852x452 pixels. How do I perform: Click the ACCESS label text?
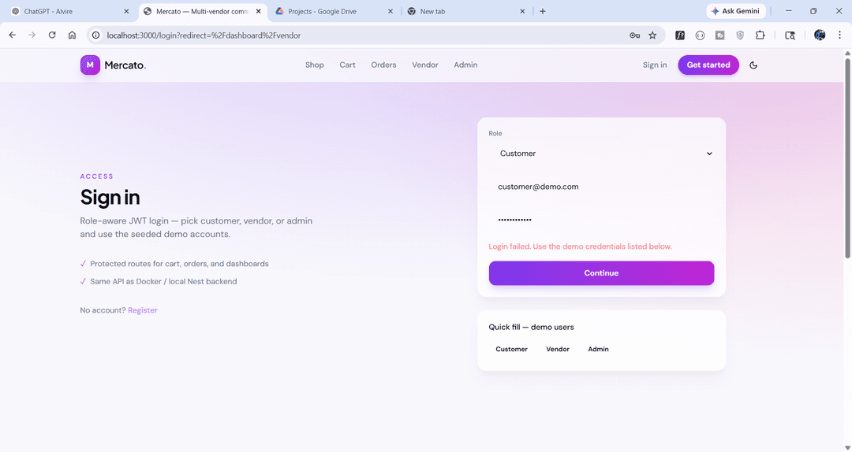click(x=97, y=176)
